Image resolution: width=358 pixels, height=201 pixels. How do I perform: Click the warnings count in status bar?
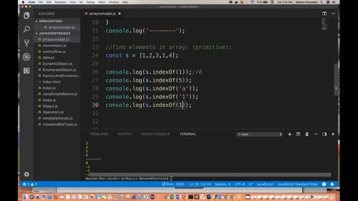tap(34, 184)
